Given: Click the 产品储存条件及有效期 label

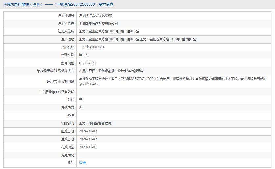Looking at the screenshot, I should click(x=58, y=92).
